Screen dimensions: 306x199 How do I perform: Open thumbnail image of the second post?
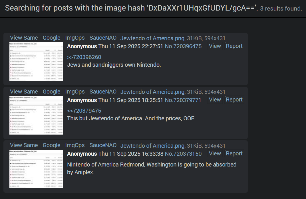pyautogui.click(x=36, y=115)
